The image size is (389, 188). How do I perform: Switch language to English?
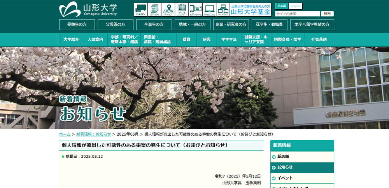(x=296, y=6)
